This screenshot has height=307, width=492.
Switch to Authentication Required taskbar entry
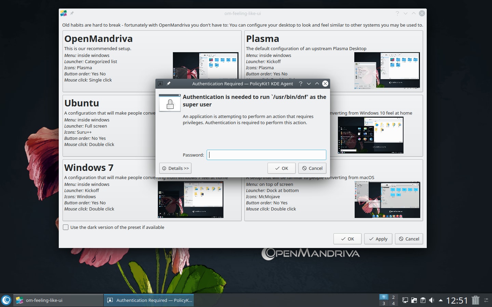click(149, 300)
